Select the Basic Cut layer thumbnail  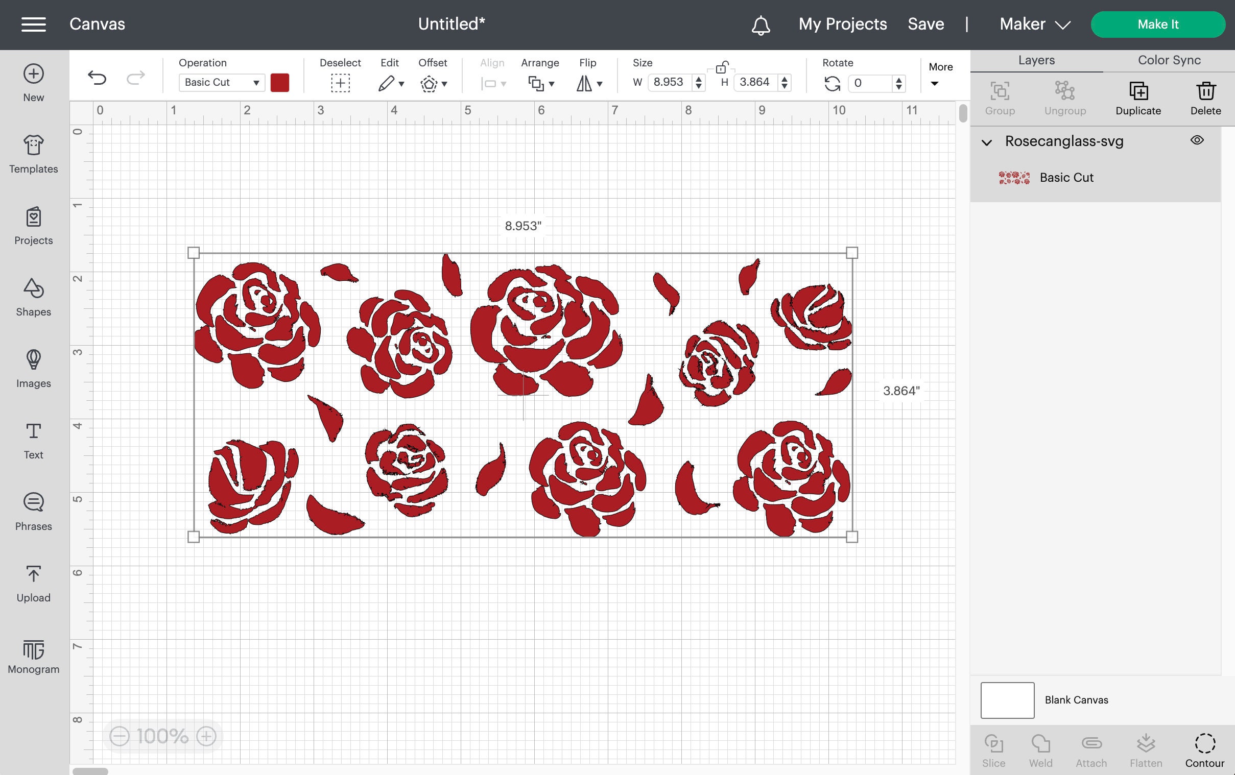(1014, 178)
